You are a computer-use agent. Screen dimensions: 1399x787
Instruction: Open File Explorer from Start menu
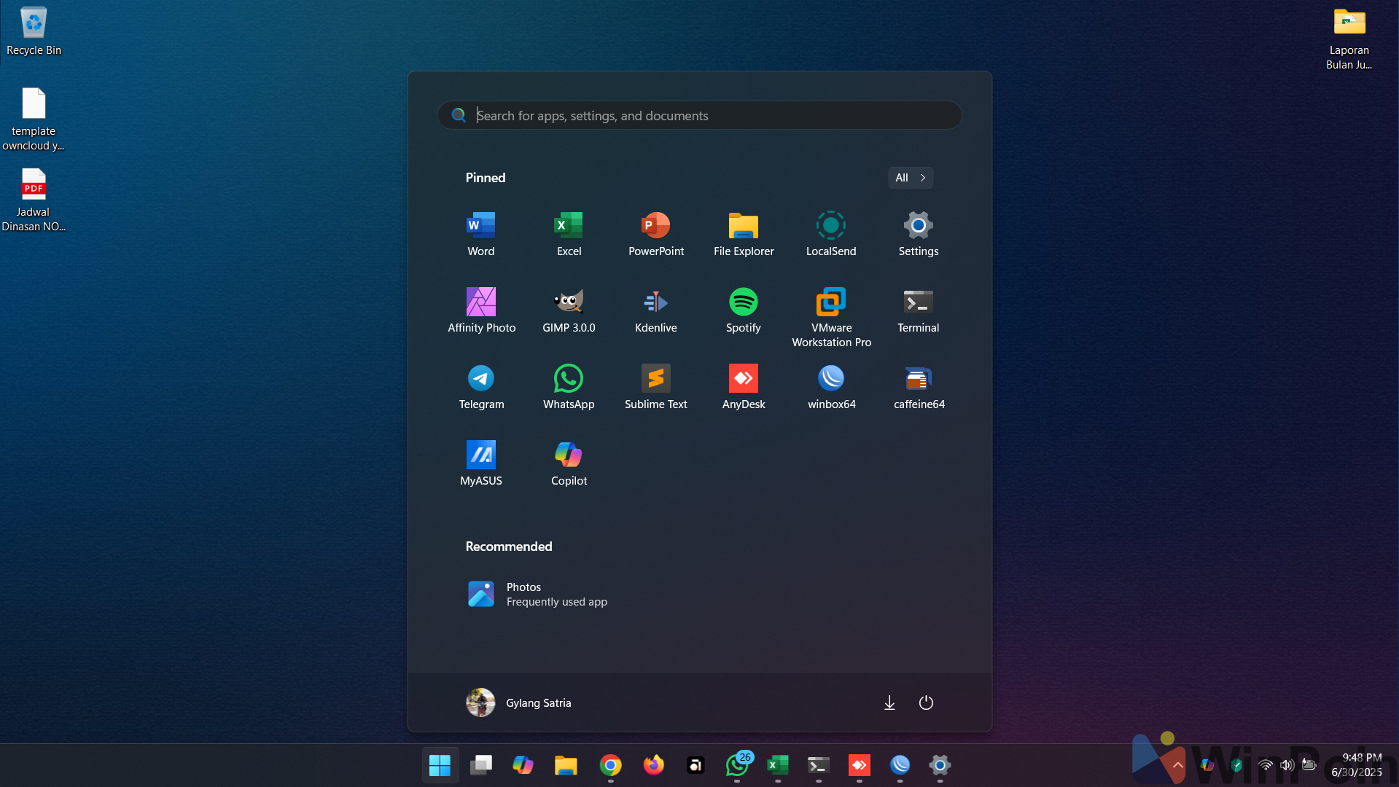tap(744, 235)
